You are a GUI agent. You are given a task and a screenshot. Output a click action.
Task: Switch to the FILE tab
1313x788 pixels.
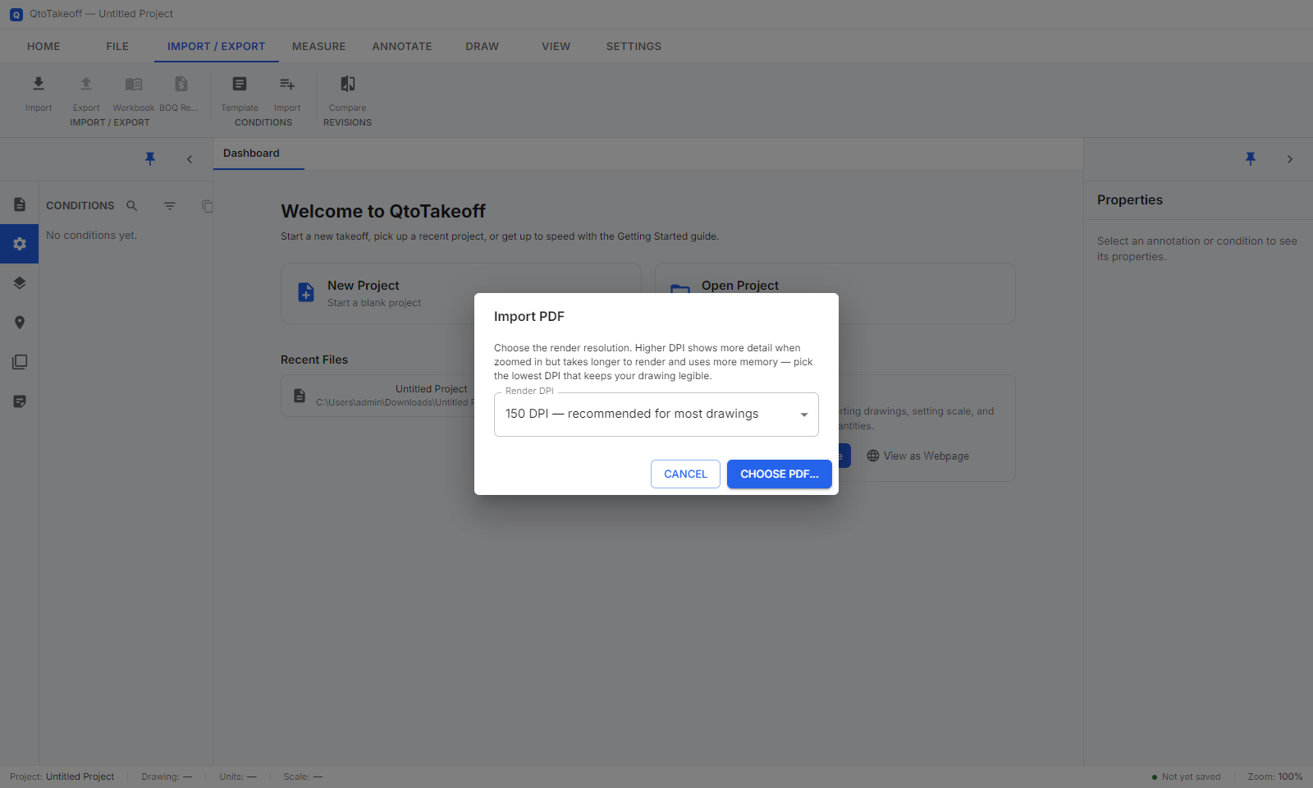click(x=117, y=47)
